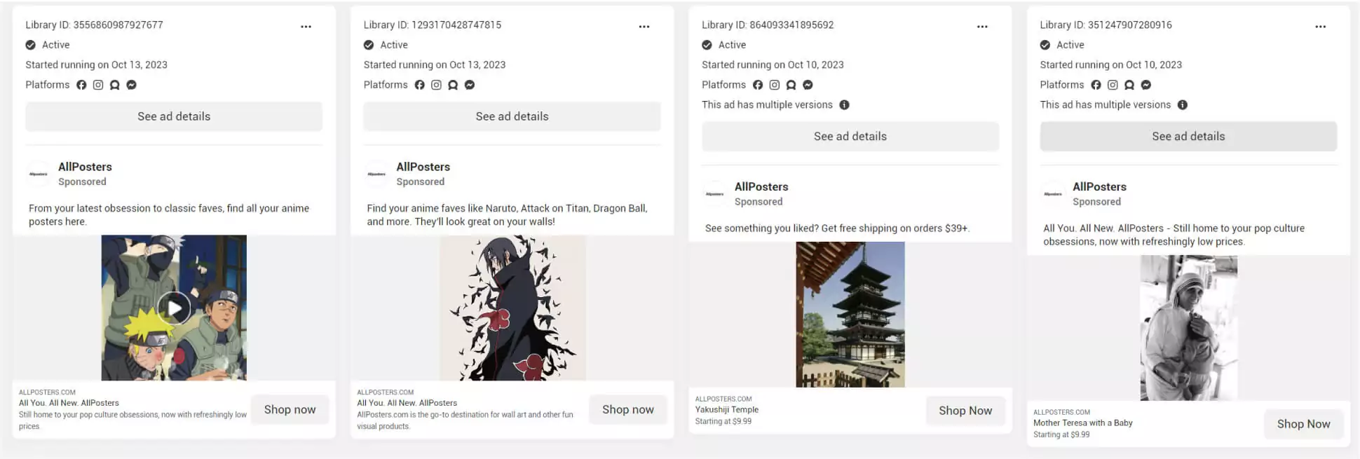Click Messenger platform icon in ad 3556860987927677
The height and width of the screenshot is (459, 1360).
click(131, 85)
